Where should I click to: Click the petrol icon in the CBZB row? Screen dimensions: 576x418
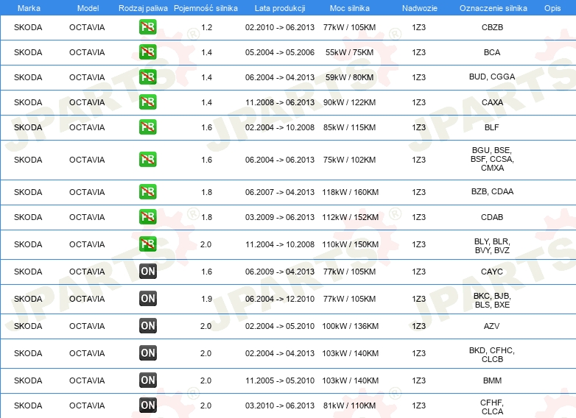147,27
